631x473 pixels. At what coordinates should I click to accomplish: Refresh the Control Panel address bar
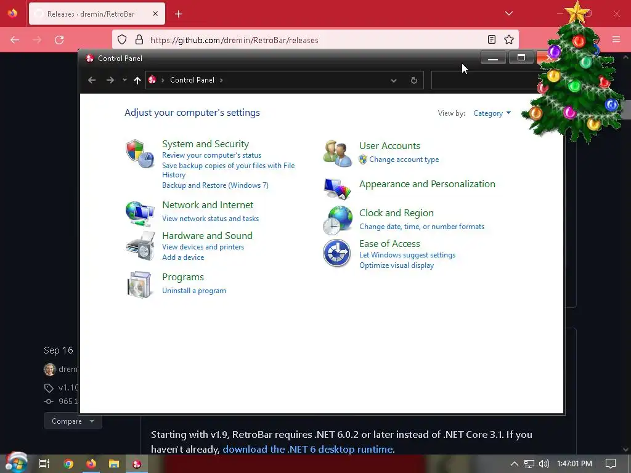pos(413,81)
